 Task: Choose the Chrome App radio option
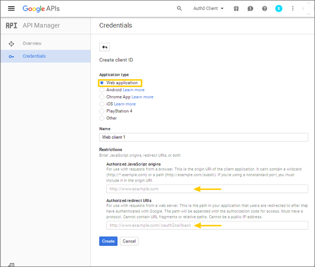[102, 97]
